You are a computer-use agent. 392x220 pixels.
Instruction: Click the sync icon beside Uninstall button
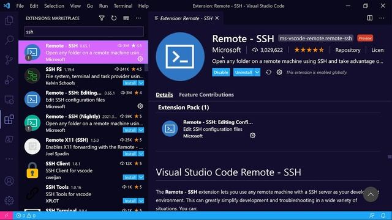tap(268, 72)
